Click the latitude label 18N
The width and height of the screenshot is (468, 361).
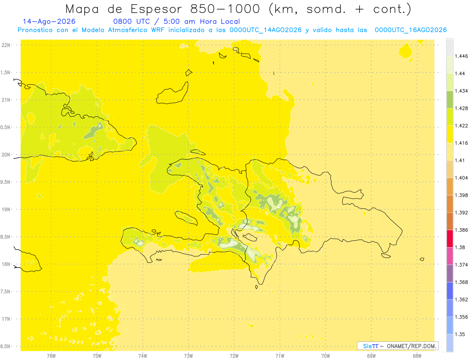(6, 264)
